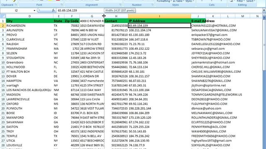Select zip code cell 1702
This screenshot has width=266, height=149.
[72, 49]
